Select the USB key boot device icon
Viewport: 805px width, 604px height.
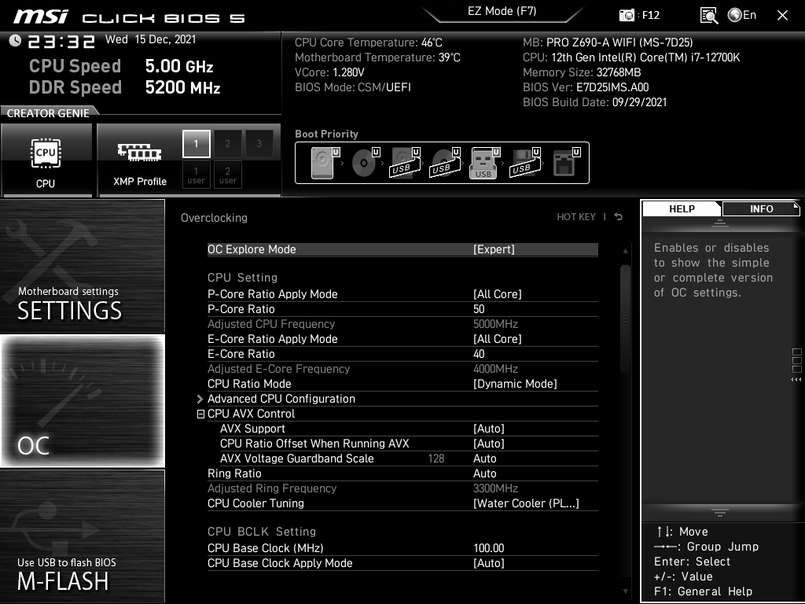(x=483, y=163)
